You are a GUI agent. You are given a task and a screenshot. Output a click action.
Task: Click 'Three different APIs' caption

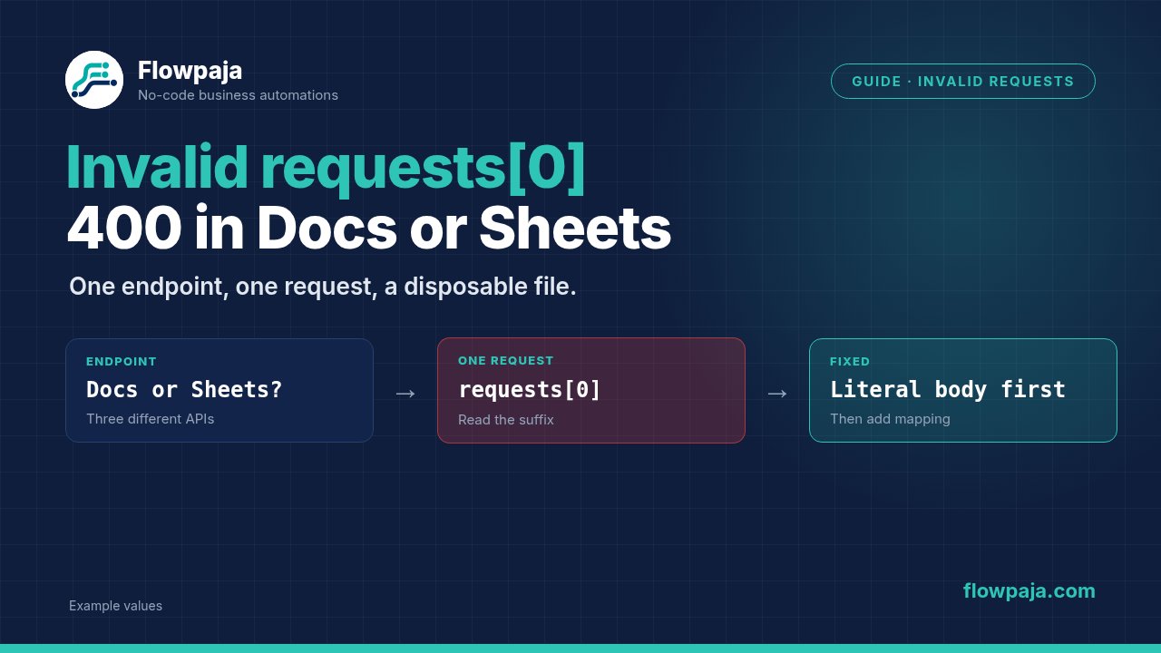pyautogui.click(x=151, y=419)
